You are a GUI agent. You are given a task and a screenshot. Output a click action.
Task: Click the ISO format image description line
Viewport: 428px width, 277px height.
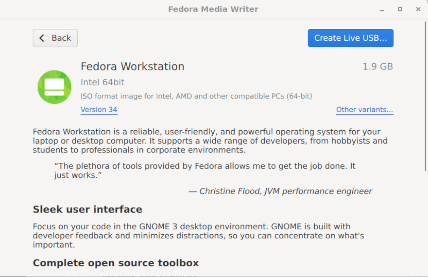pyautogui.click(x=196, y=96)
